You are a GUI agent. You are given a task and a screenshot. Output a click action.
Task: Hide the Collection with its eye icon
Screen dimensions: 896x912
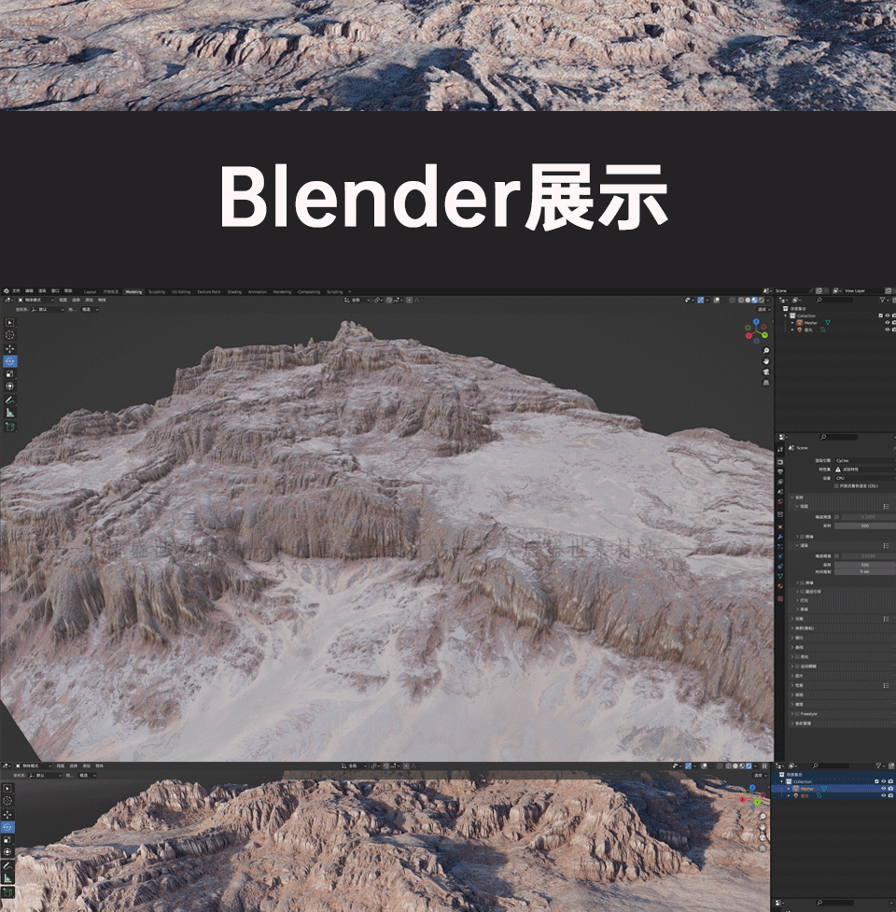[888, 316]
